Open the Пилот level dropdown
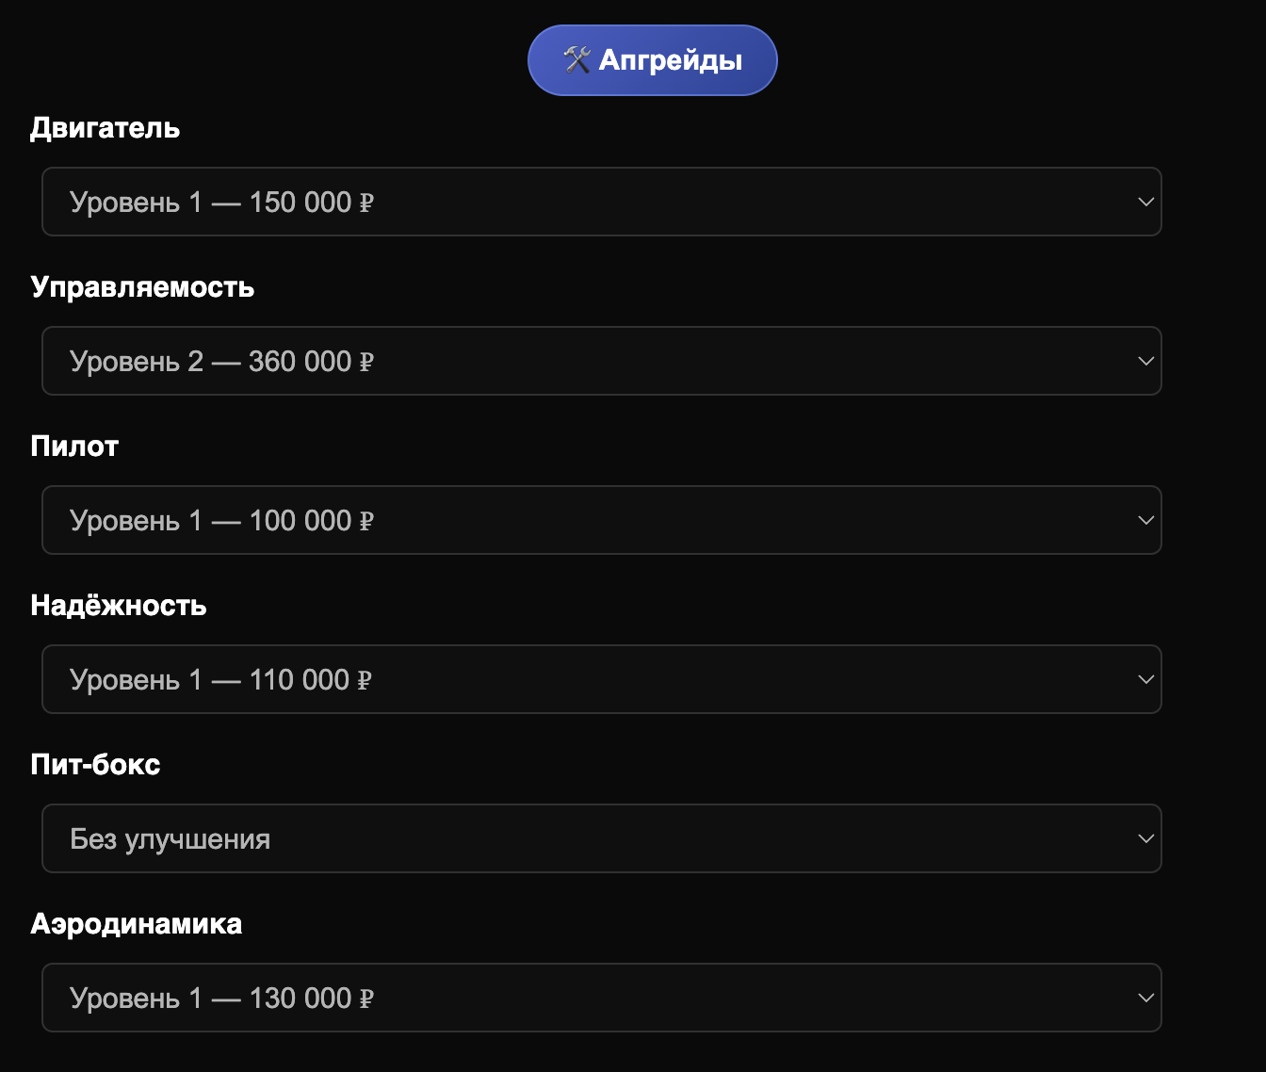 [602, 520]
